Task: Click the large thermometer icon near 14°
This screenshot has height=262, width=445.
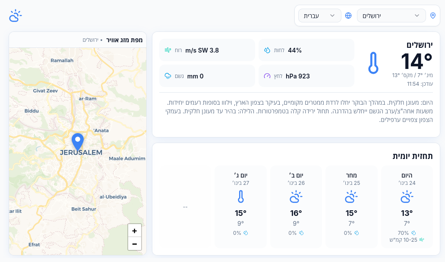Action: tap(373, 63)
